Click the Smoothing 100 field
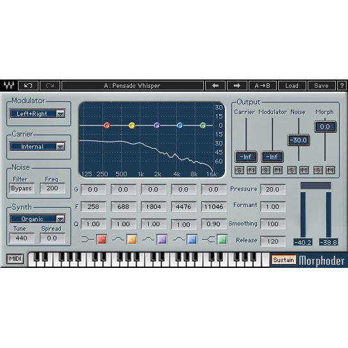The image size is (348, 348). pos(273,224)
